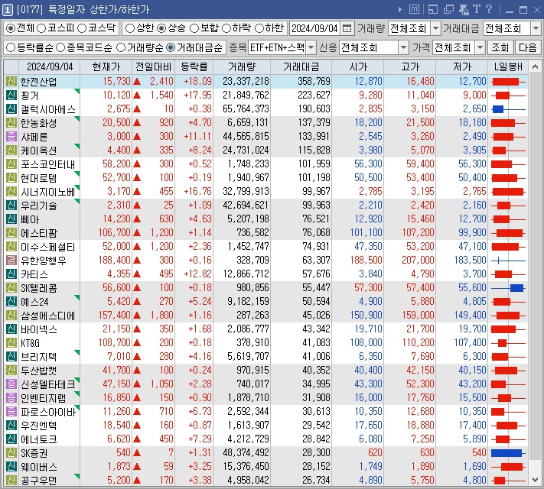
Task: Sort by 종목코드순 radio option
Action: pyautogui.click(x=60, y=48)
